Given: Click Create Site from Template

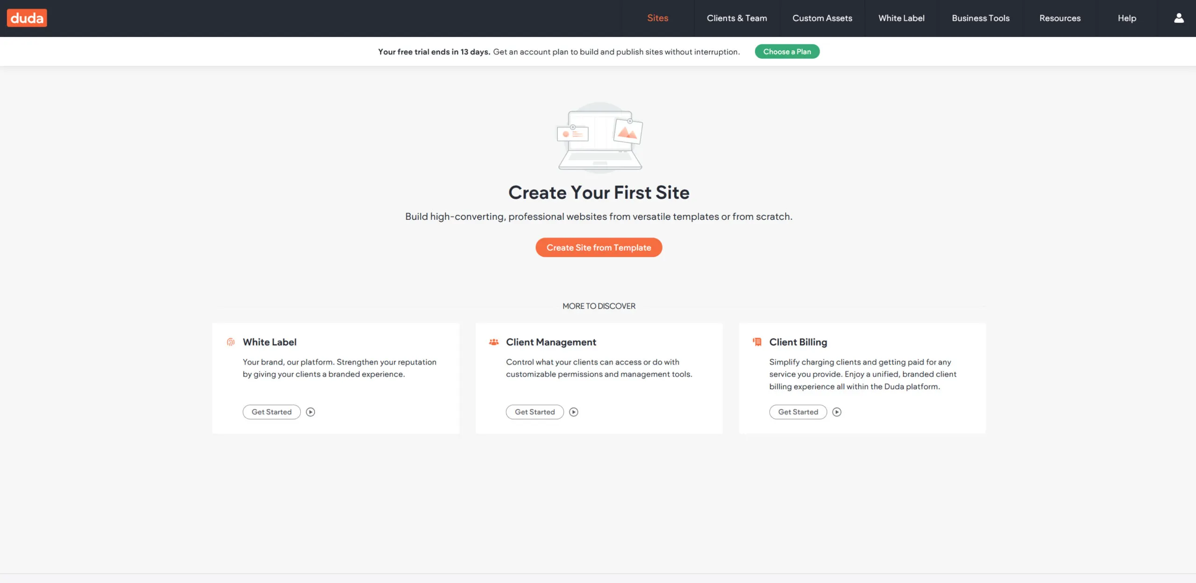Looking at the screenshot, I should click(x=598, y=247).
